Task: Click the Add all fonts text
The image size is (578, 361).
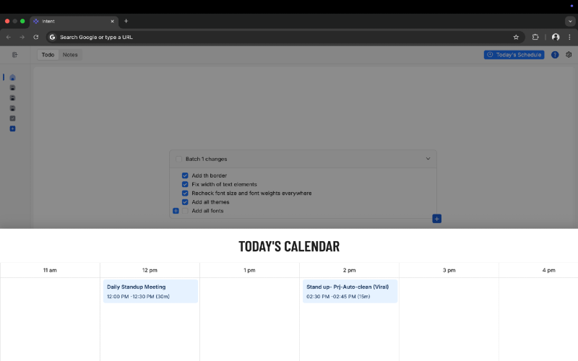Action: (x=207, y=211)
